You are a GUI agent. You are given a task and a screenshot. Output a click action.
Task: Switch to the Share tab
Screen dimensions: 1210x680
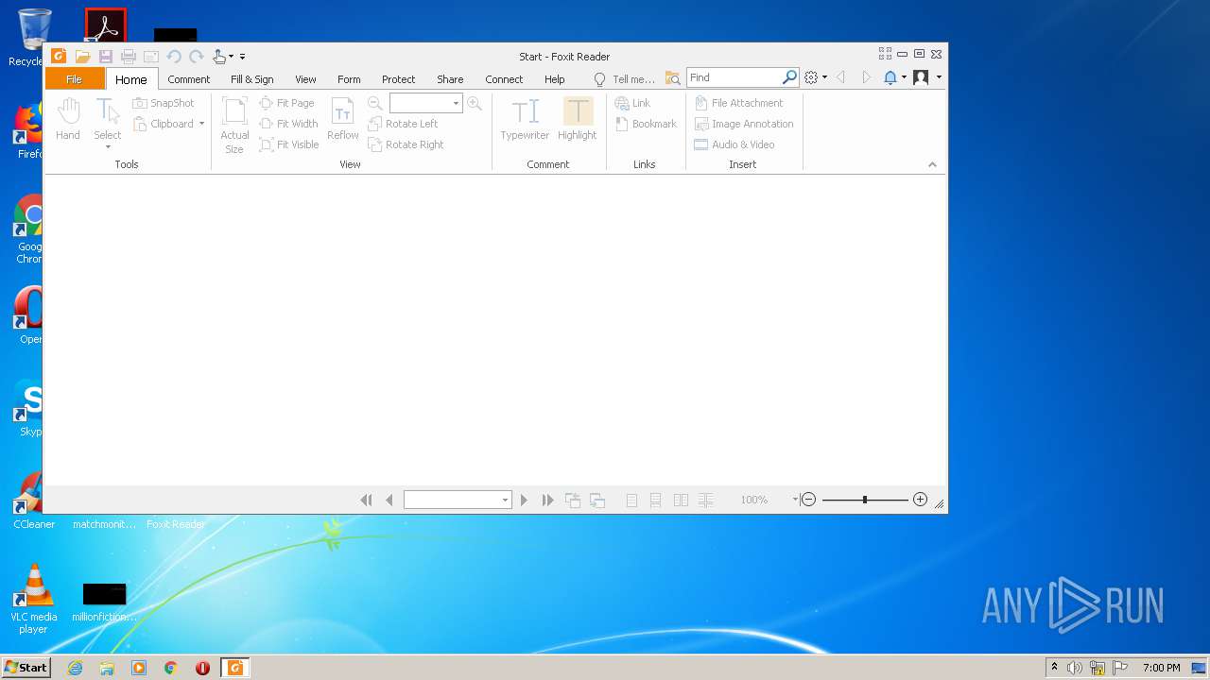pos(450,79)
